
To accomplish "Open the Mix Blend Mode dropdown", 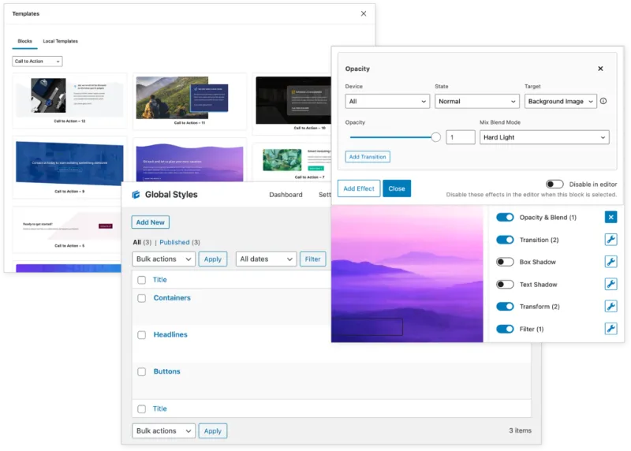I will pos(544,137).
